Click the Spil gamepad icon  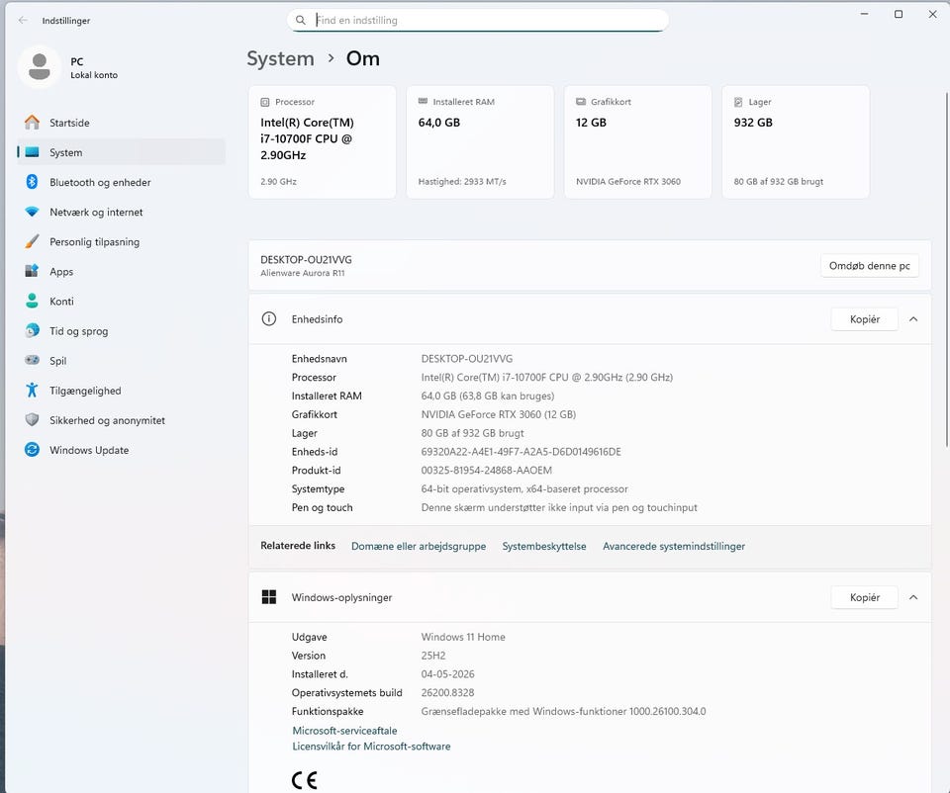point(32,360)
